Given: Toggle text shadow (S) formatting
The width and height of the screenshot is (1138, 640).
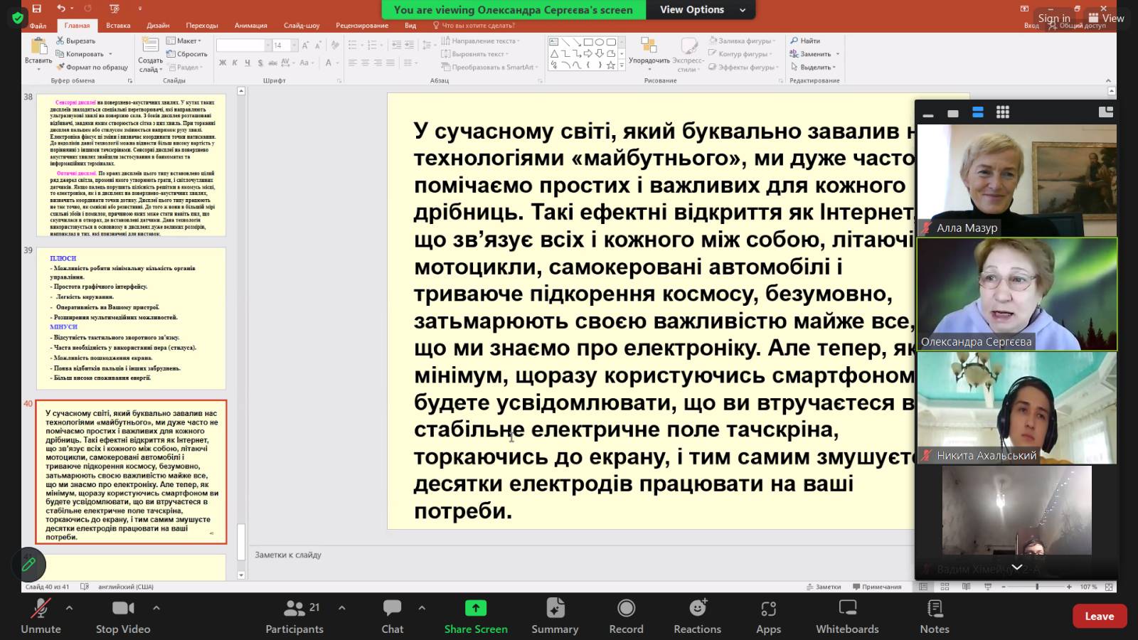Looking at the screenshot, I should point(260,63).
